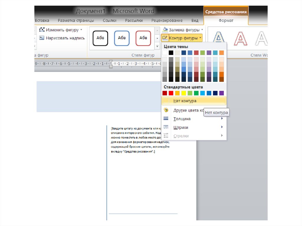The width and height of the screenshot is (302, 226).
Task: Click the Shape Outline pencil icon
Action: 165,38
